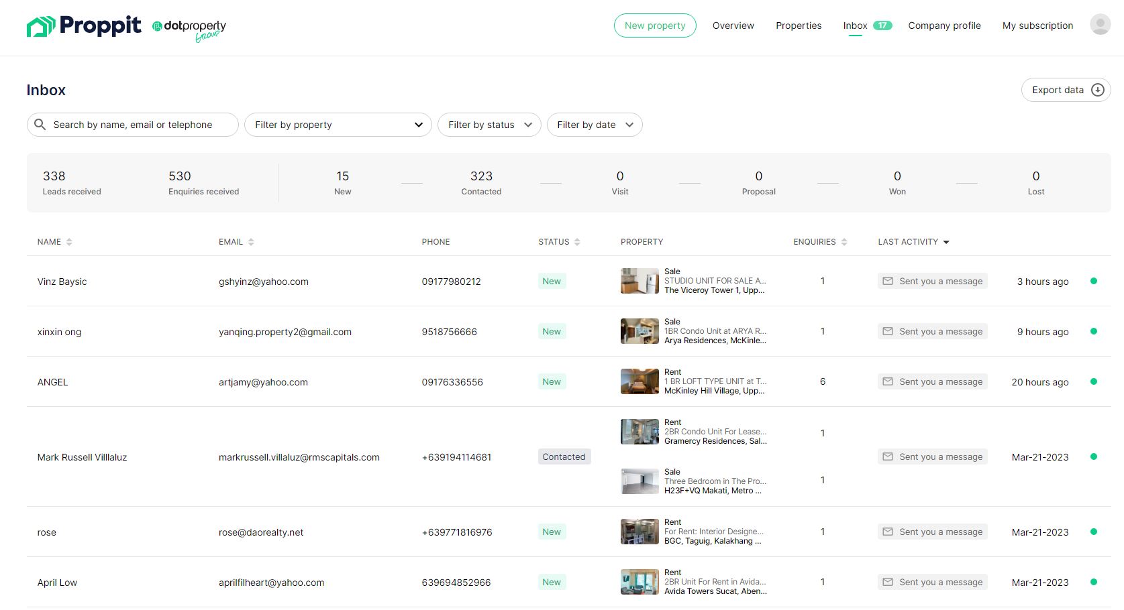Toggle Last Activity sort arrow
The image size is (1124, 610).
[x=946, y=242]
